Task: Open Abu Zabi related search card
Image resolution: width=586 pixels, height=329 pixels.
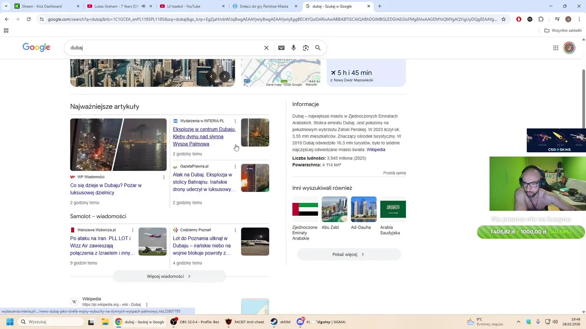Action: pyautogui.click(x=334, y=213)
